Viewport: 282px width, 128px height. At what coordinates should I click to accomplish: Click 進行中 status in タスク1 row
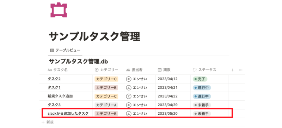tap(202, 88)
